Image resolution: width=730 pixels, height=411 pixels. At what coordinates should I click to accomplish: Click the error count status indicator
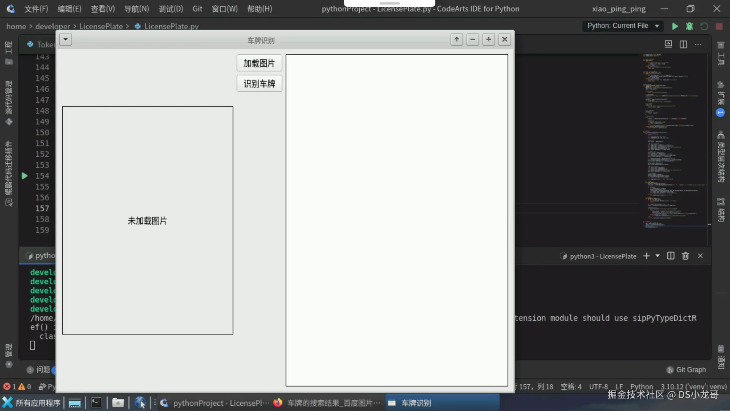10,387
